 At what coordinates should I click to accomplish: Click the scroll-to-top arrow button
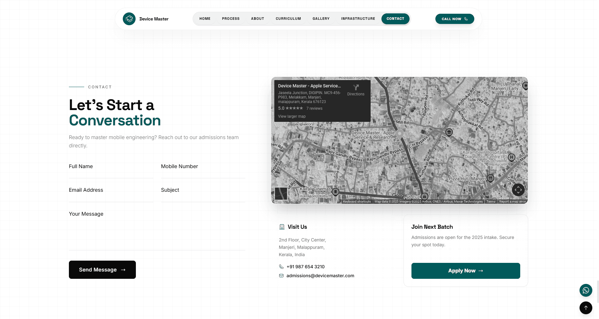(x=586, y=308)
